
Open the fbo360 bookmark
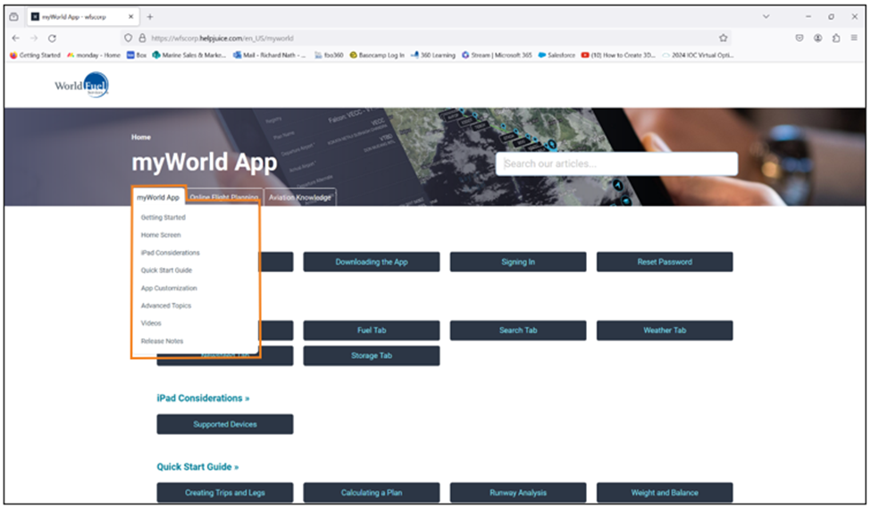pos(329,55)
